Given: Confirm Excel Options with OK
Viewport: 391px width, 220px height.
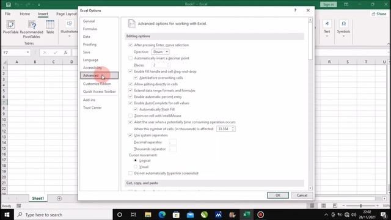Looking at the screenshot, I should coord(278,195).
